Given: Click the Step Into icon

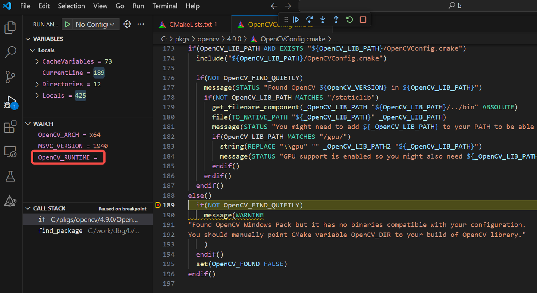Looking at the screenshot, I should coord(323,20).
